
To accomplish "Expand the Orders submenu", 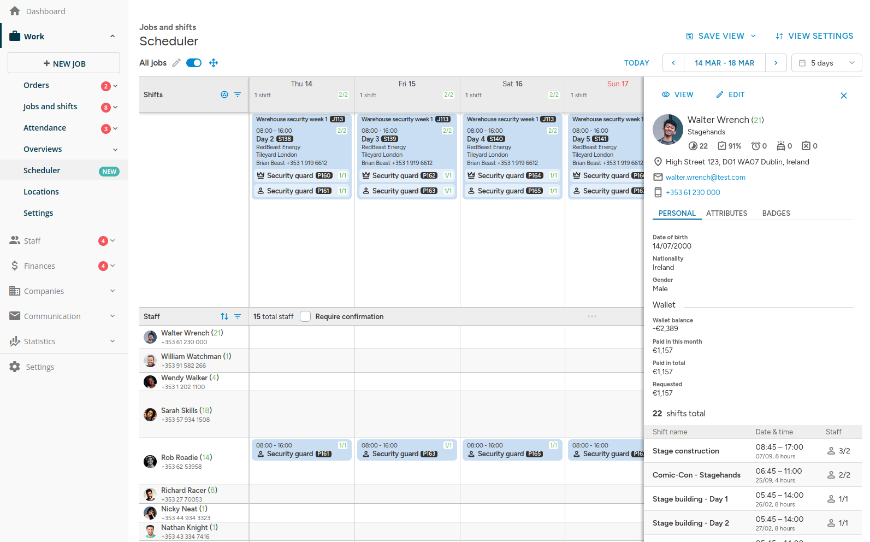I will pos(115,86).
